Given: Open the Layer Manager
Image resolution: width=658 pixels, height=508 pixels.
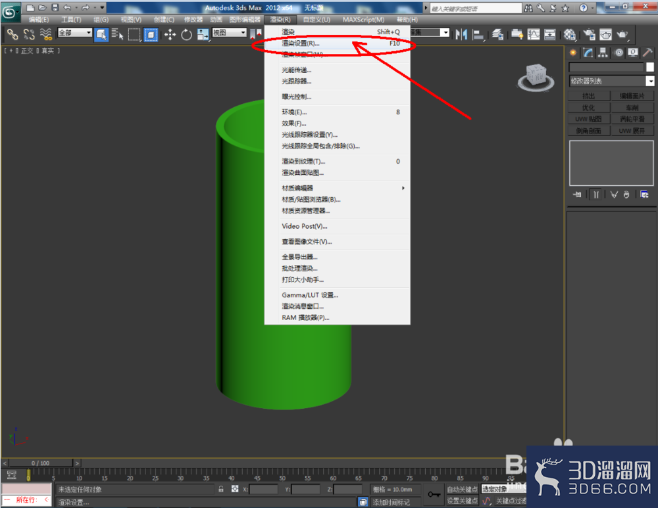Looking at the screenshot, I should point(497,34).
